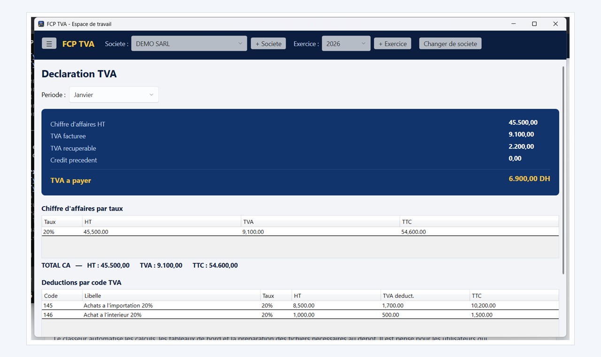Click the + Societe button

click(x=268, y=44)
